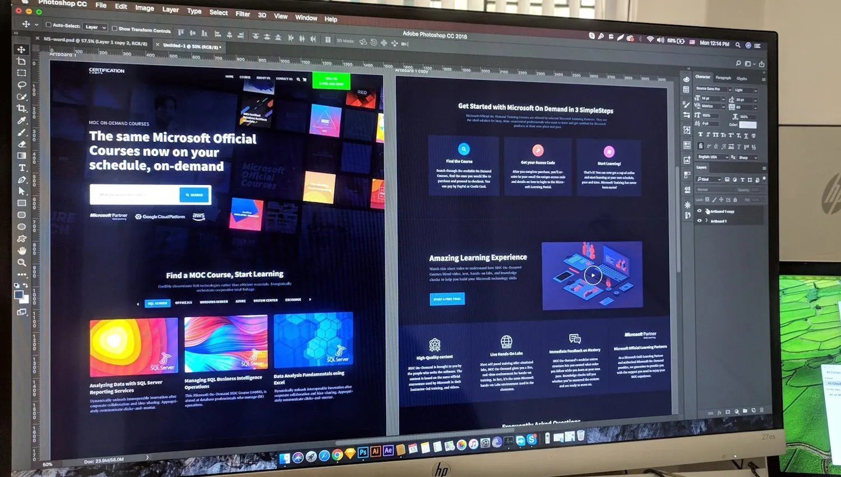Hide the Artboard 1 copy layer
This screenshot has width=841, height=477.
(x=699, y=211)
